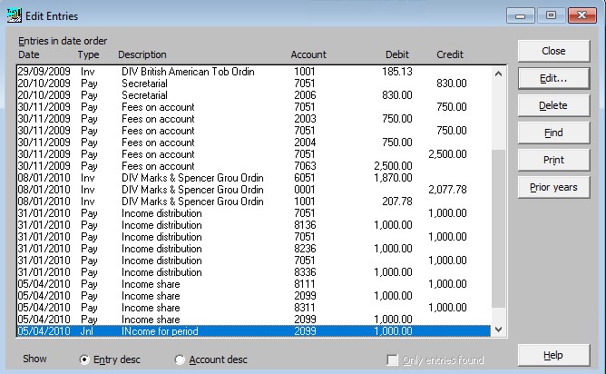
Task: Click the scroll up arrow
Action: (499, 74)
